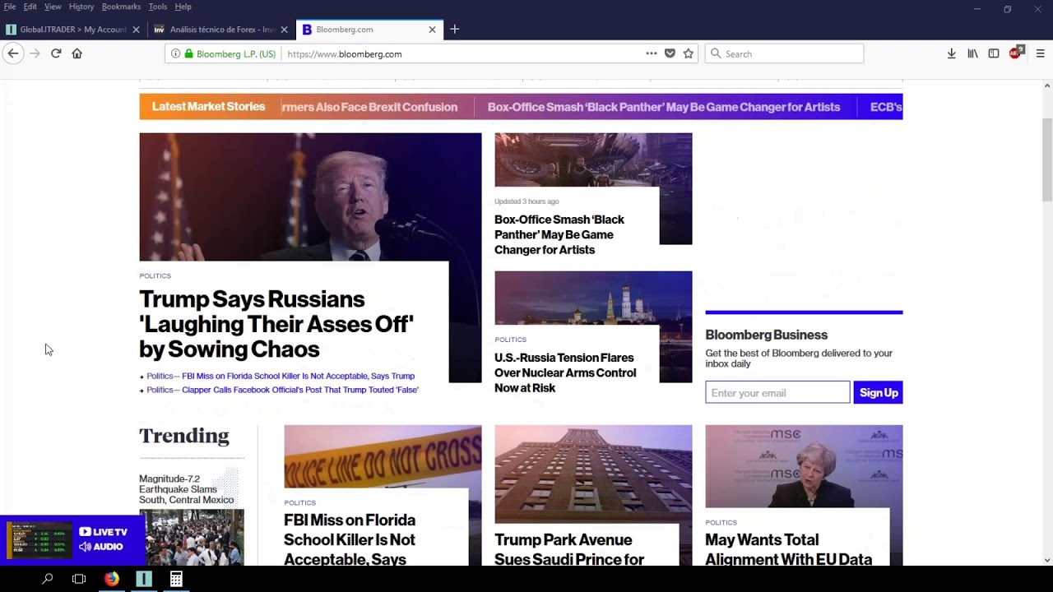This screenshot has width=1053, height=592.
Task: Open FBI Miss Not Acceptable sublink
Action: coord(298,376)
